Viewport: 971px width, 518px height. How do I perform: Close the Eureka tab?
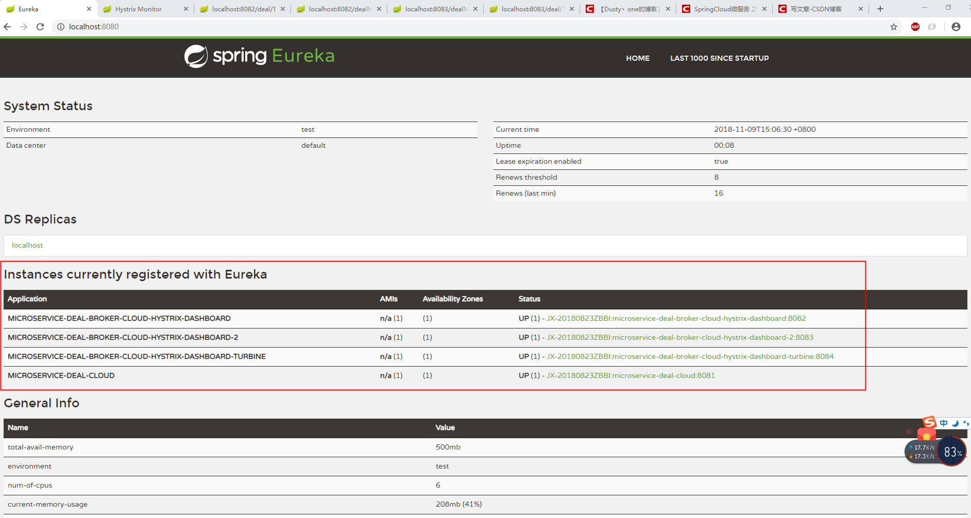[89, 9]
